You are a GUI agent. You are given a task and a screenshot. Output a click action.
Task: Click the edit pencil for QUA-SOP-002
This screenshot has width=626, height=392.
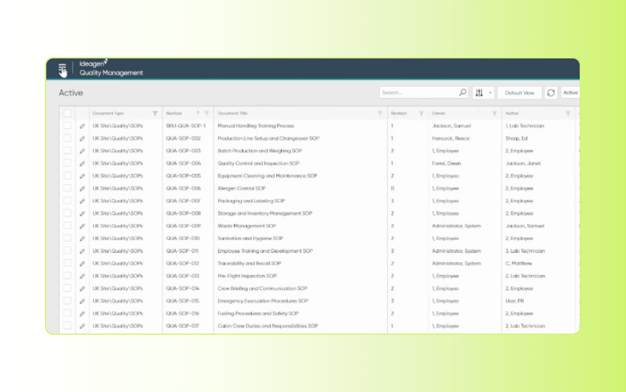click(x=82, y=138)
